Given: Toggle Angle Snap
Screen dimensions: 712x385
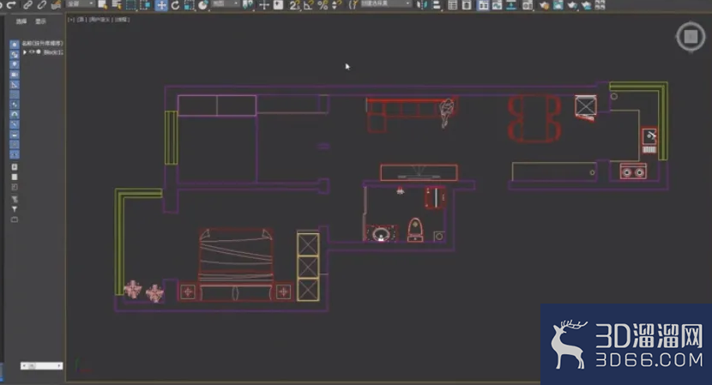Looking at the screenshot, I should click(x=308, y=5).
